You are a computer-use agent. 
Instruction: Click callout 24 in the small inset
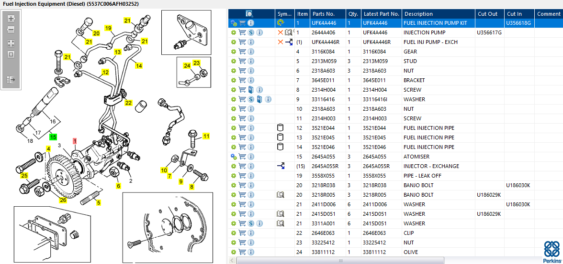tap(187, 66)
